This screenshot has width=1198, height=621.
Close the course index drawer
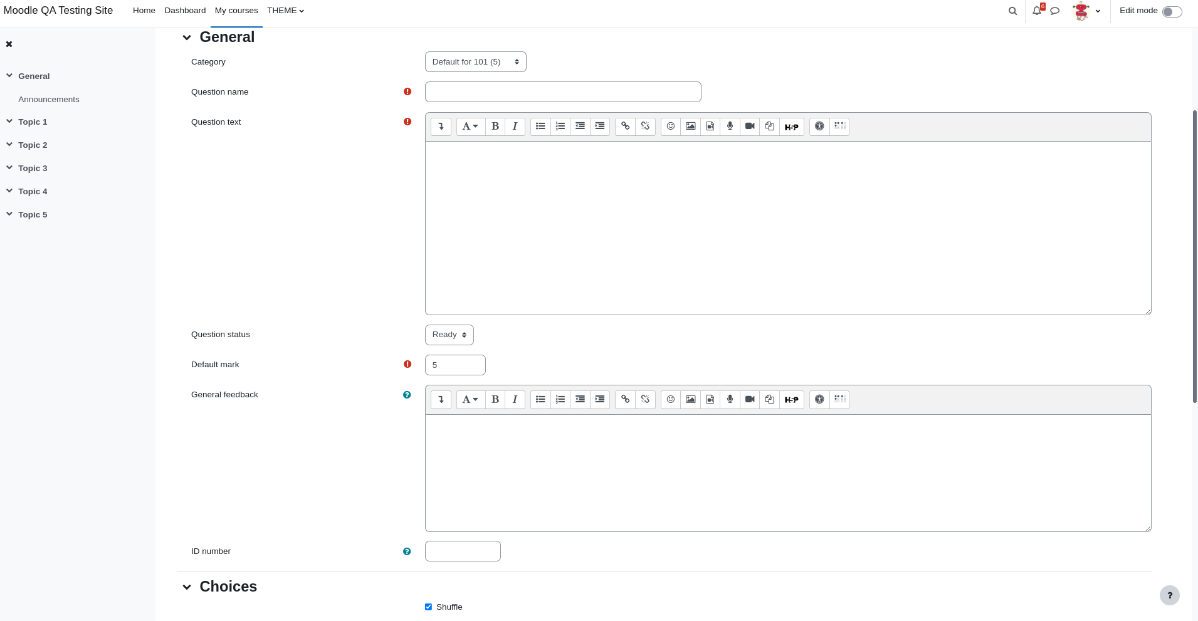[9, 44]
